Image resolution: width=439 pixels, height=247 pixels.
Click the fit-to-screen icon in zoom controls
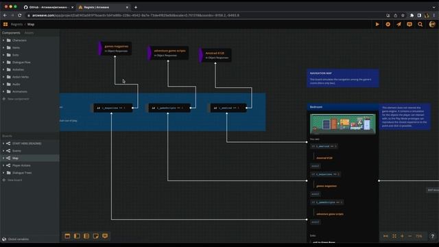click(x=394, y=236)
